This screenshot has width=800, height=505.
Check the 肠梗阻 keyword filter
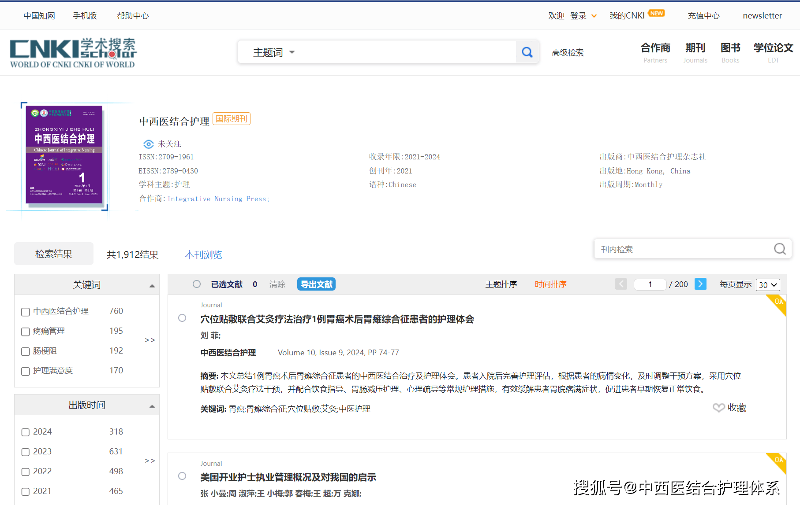(x=26, y=351)
